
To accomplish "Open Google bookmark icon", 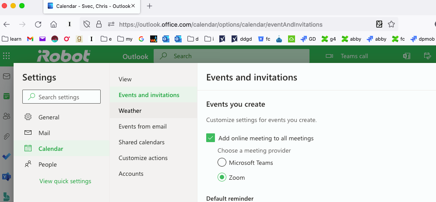I will [x=141, y=39].
